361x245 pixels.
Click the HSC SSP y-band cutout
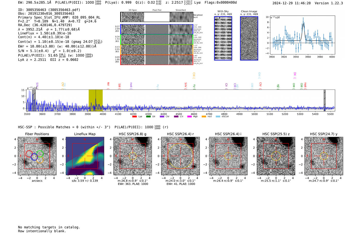pos(324,156)
